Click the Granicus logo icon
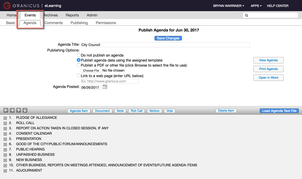Viewport: 302px width, 179px height. 7,6
